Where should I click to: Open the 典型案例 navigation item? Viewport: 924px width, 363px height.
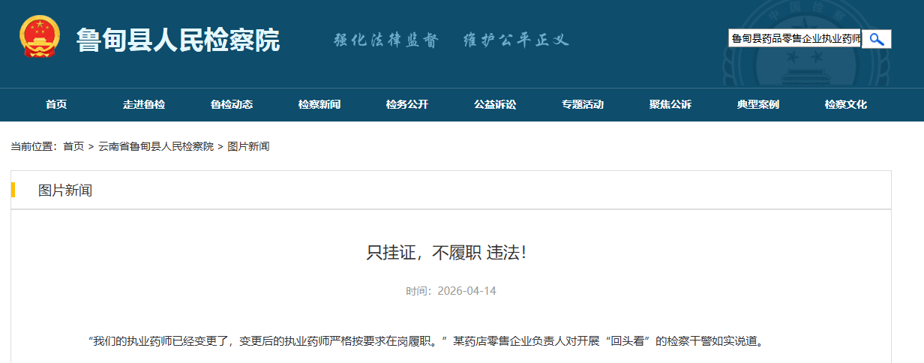[758, 105]
